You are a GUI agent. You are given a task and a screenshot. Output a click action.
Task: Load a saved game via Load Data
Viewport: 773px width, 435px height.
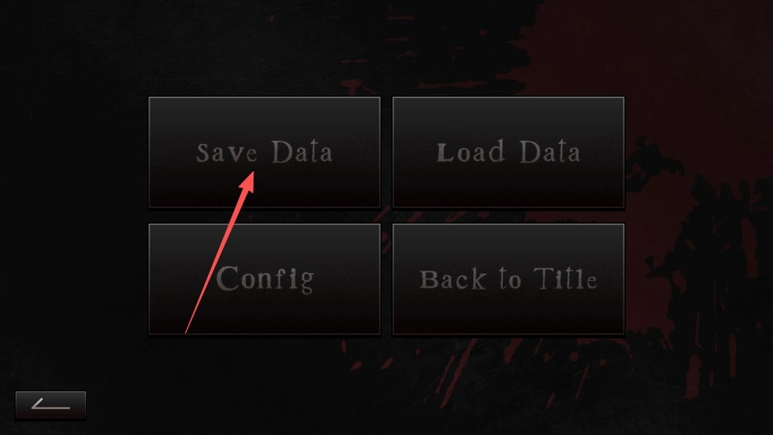(509, 152)
